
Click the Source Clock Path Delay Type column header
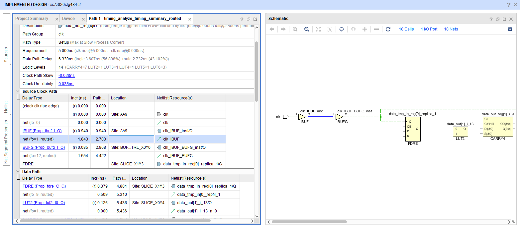pyautogui.click(x=45, y=98)
